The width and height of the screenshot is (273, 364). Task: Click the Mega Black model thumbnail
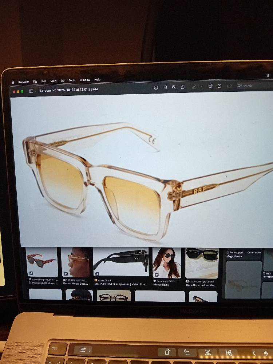(x=167, y=263)
